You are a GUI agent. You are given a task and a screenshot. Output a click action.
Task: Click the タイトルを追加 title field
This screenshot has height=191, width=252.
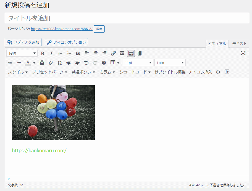coord(127,18)
